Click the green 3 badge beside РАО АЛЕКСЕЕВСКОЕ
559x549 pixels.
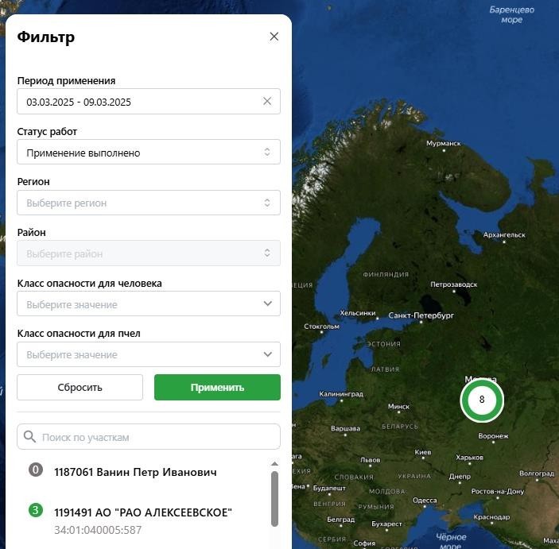click(35, 510)
